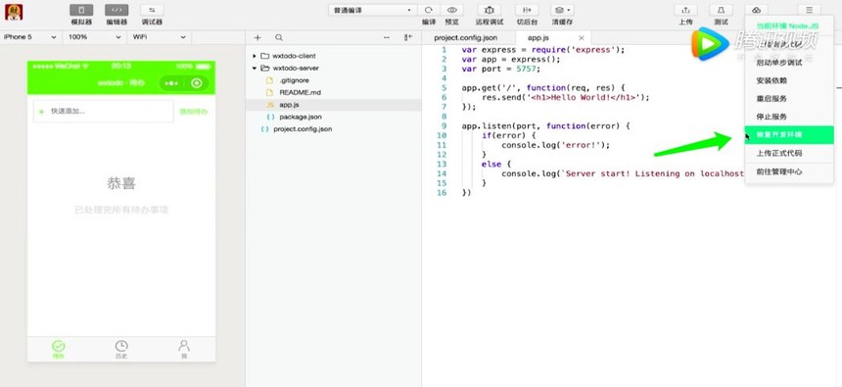Click the 恭喜 heading in the simulator
This screenshot has height=387, width=842.
tap(121, 184)
